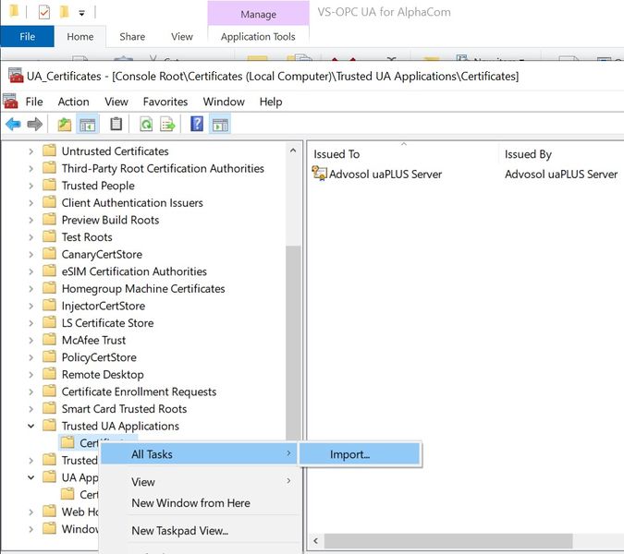Click the Up one level folder icon
624x554 pixels.
tap(64, 125)
